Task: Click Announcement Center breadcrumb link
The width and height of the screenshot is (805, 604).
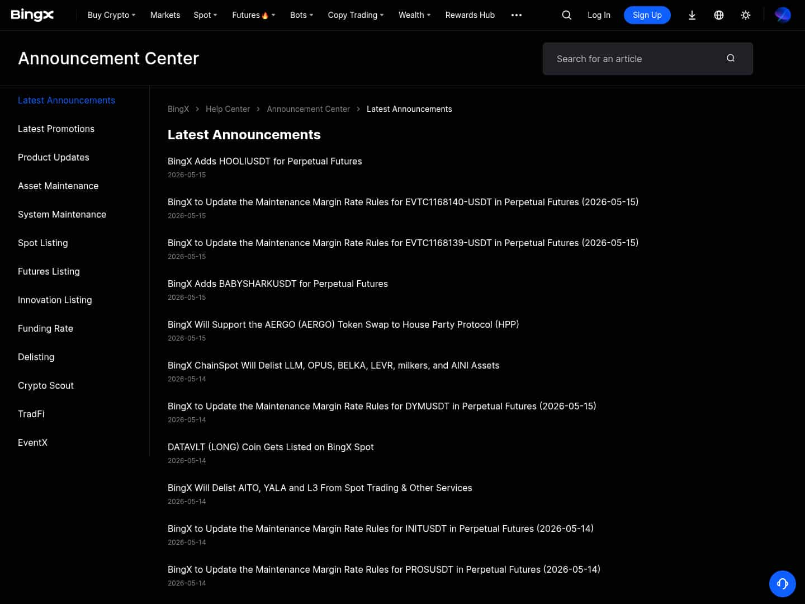Action: click(308, 109)
